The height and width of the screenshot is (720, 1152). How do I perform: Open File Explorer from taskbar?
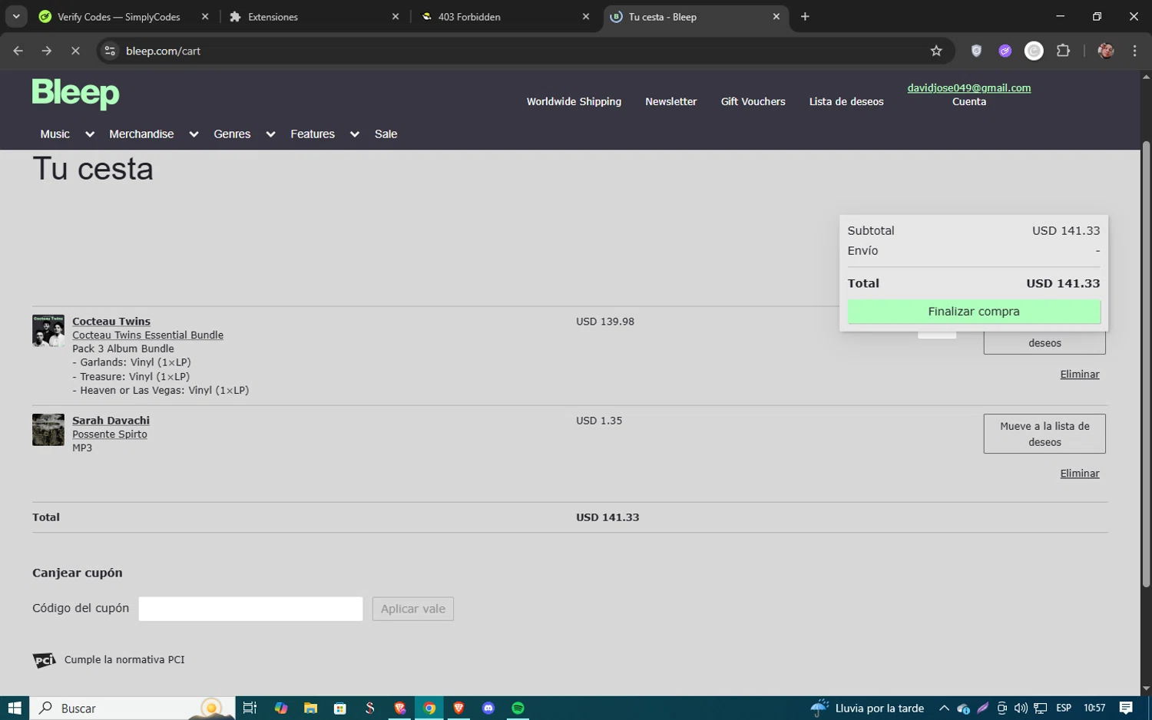click(310, 708)
